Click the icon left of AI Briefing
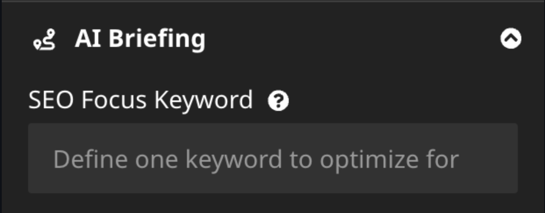Viewport: 545px width, 213px height. (x=45, y=40)
